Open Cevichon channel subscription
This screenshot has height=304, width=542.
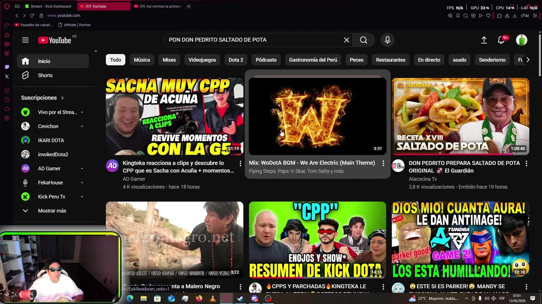point(53,126)
